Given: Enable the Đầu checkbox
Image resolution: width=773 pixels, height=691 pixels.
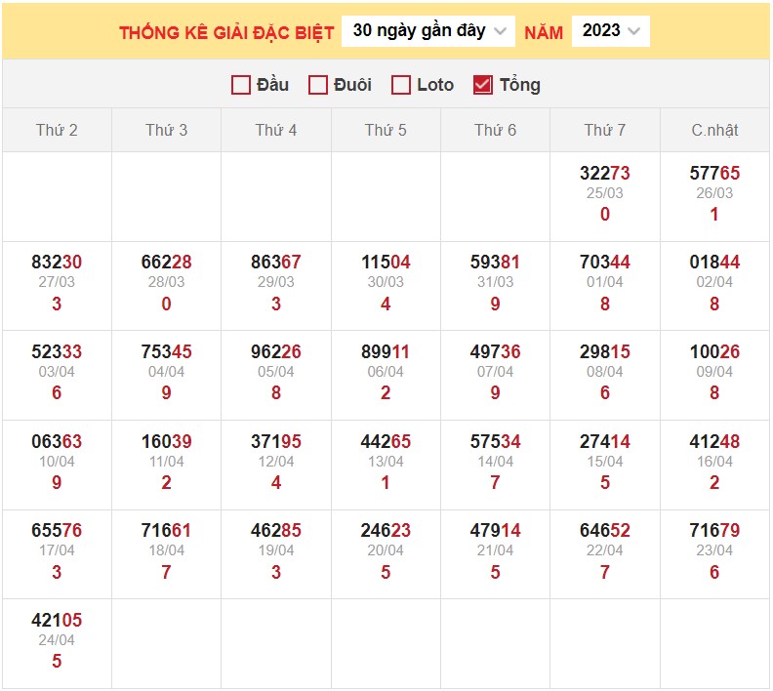Looking at the screenshot, I should [241, 85].
